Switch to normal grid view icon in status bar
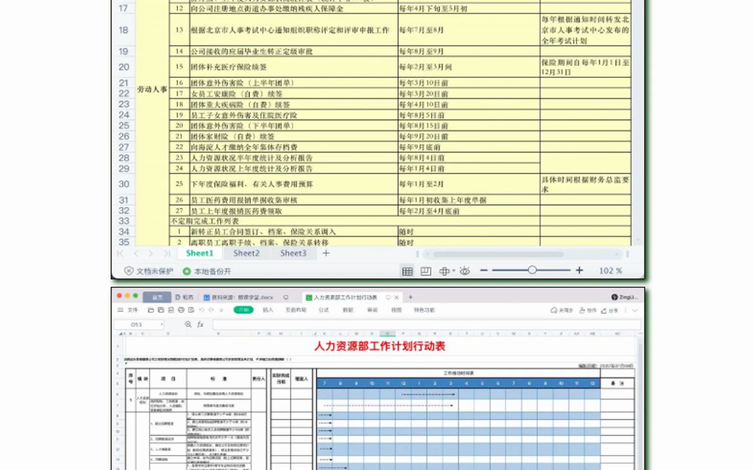 click(x=407, y=271)
